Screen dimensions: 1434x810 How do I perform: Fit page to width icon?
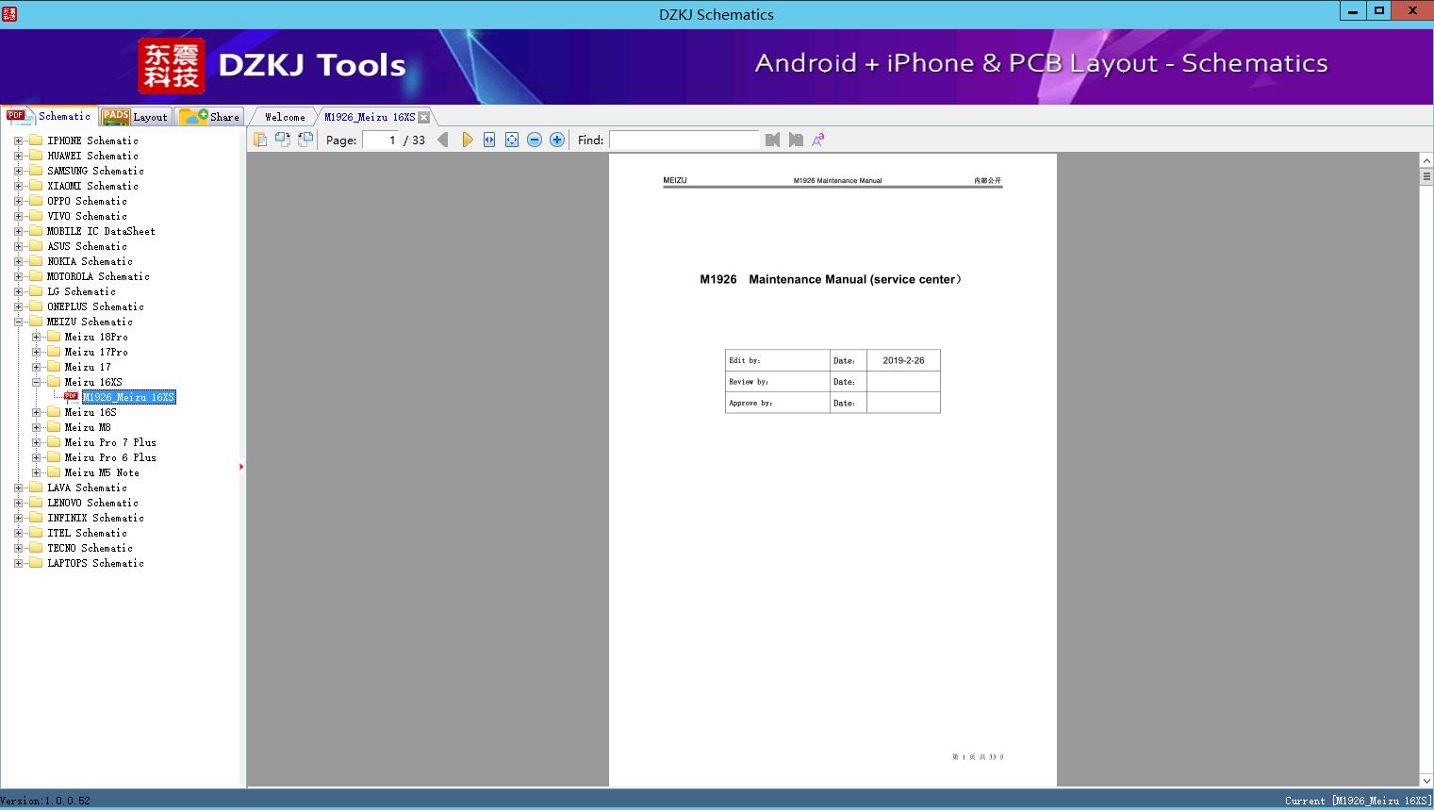point(489,140)
